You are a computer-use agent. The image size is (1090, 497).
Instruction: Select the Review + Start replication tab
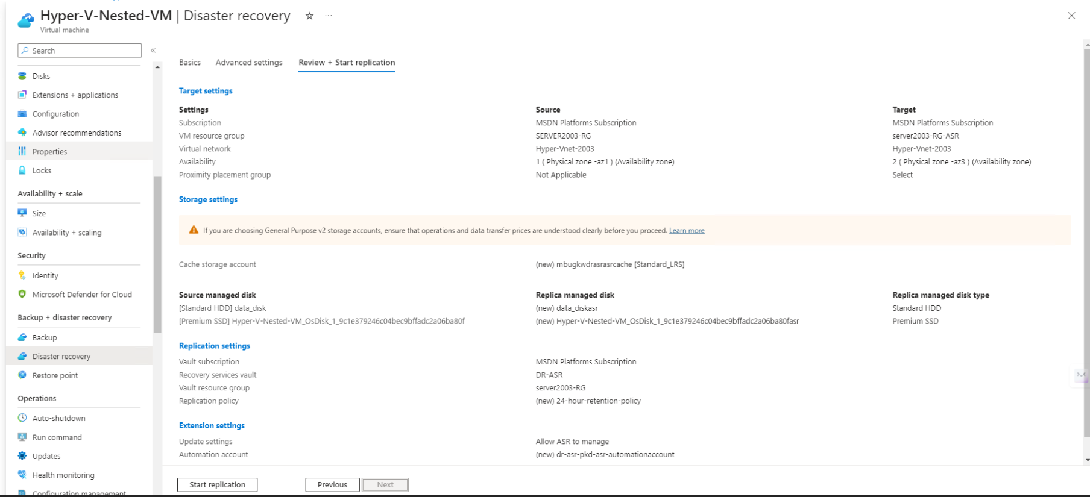click(347, 63)
